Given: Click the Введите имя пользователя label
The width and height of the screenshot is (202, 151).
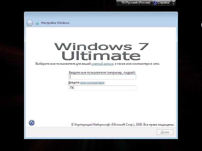Looking at the screenshot, I should tap(102, 73).
